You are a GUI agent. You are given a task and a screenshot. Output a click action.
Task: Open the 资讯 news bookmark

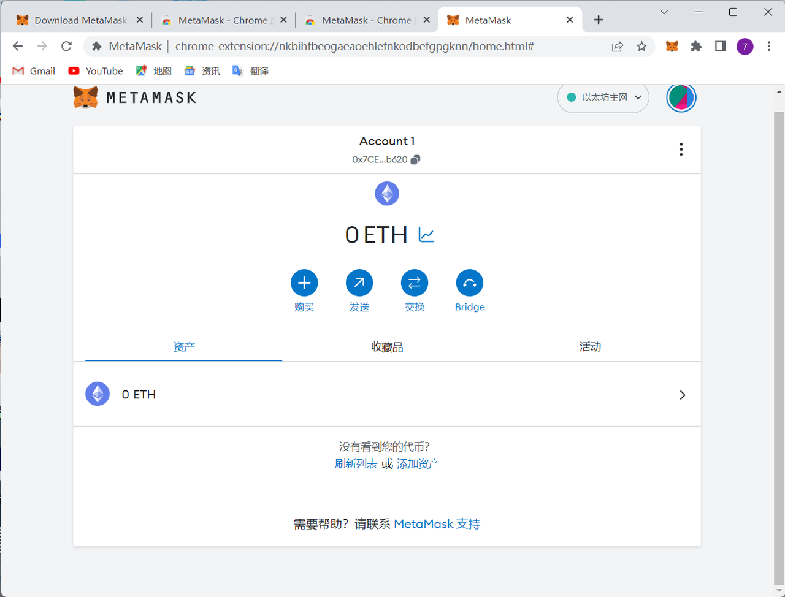coord(202,71)
